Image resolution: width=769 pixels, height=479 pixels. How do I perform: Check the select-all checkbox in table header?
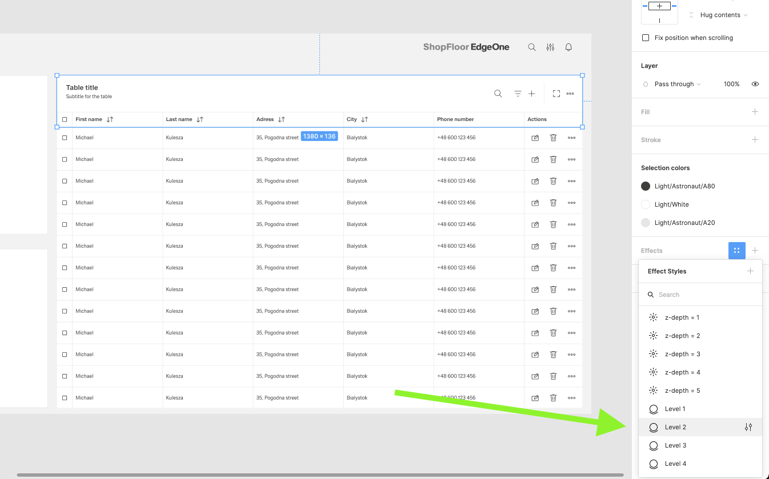[x=65, y=119]
